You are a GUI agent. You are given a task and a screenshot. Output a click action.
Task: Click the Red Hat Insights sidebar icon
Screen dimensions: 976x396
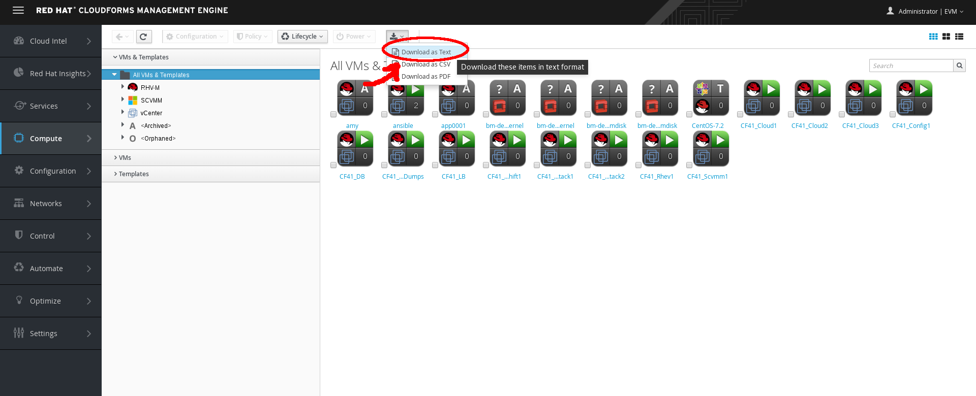[19, 73]
